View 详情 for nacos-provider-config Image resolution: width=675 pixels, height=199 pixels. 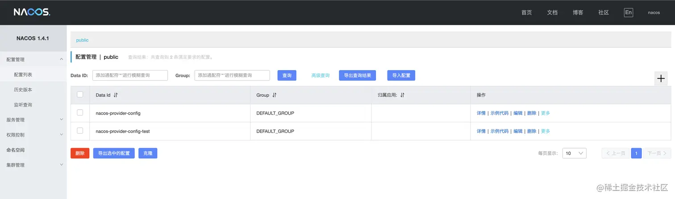[481, 113]
